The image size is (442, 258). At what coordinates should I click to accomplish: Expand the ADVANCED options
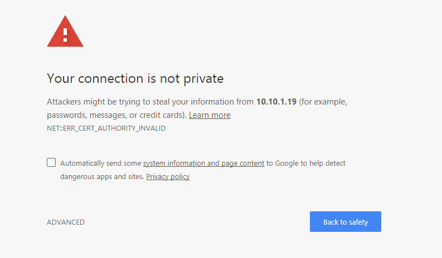pyautogui.click(x=66, y=222)
